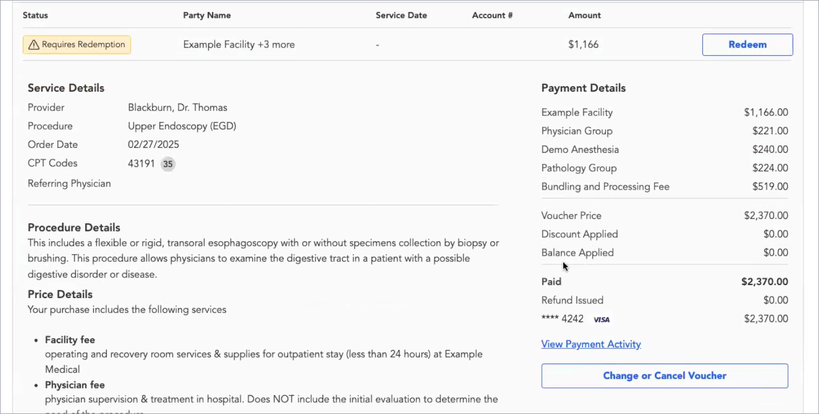Click the Service Date column header
The image size is (819, 414).
tap(401, 15)
